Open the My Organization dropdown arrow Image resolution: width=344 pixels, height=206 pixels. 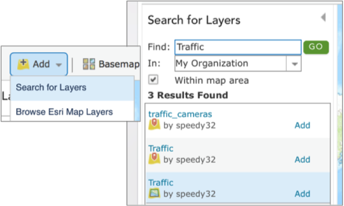[294, 64]
